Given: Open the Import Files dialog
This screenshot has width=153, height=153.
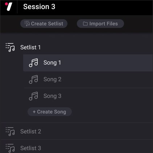Looking at the screenshot, I should pos(100,24).
